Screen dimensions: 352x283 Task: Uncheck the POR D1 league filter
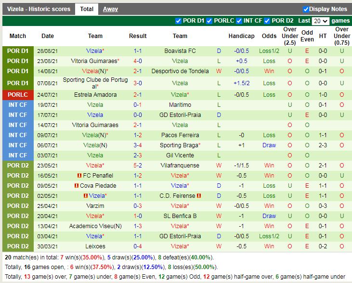(178, 21)
